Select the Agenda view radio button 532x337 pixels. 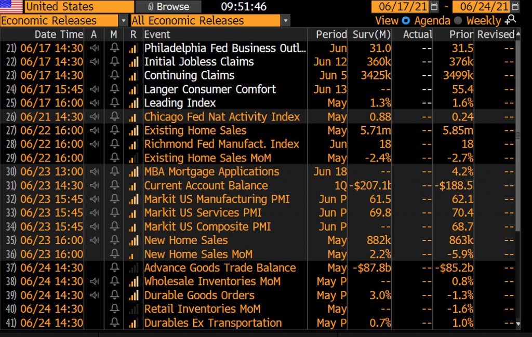tap(406, 20)
